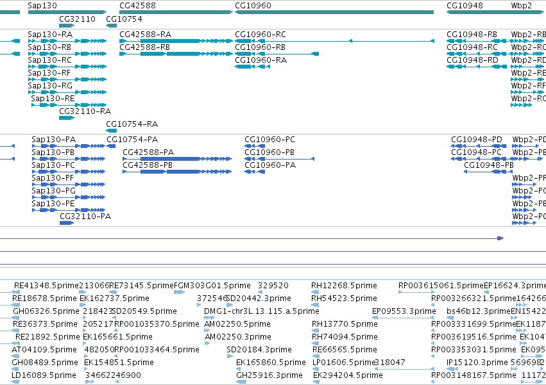This screenshot has width=546, height=385.
Task: Click transcript CG10948-RC label
Action: (x=472, y=47)
